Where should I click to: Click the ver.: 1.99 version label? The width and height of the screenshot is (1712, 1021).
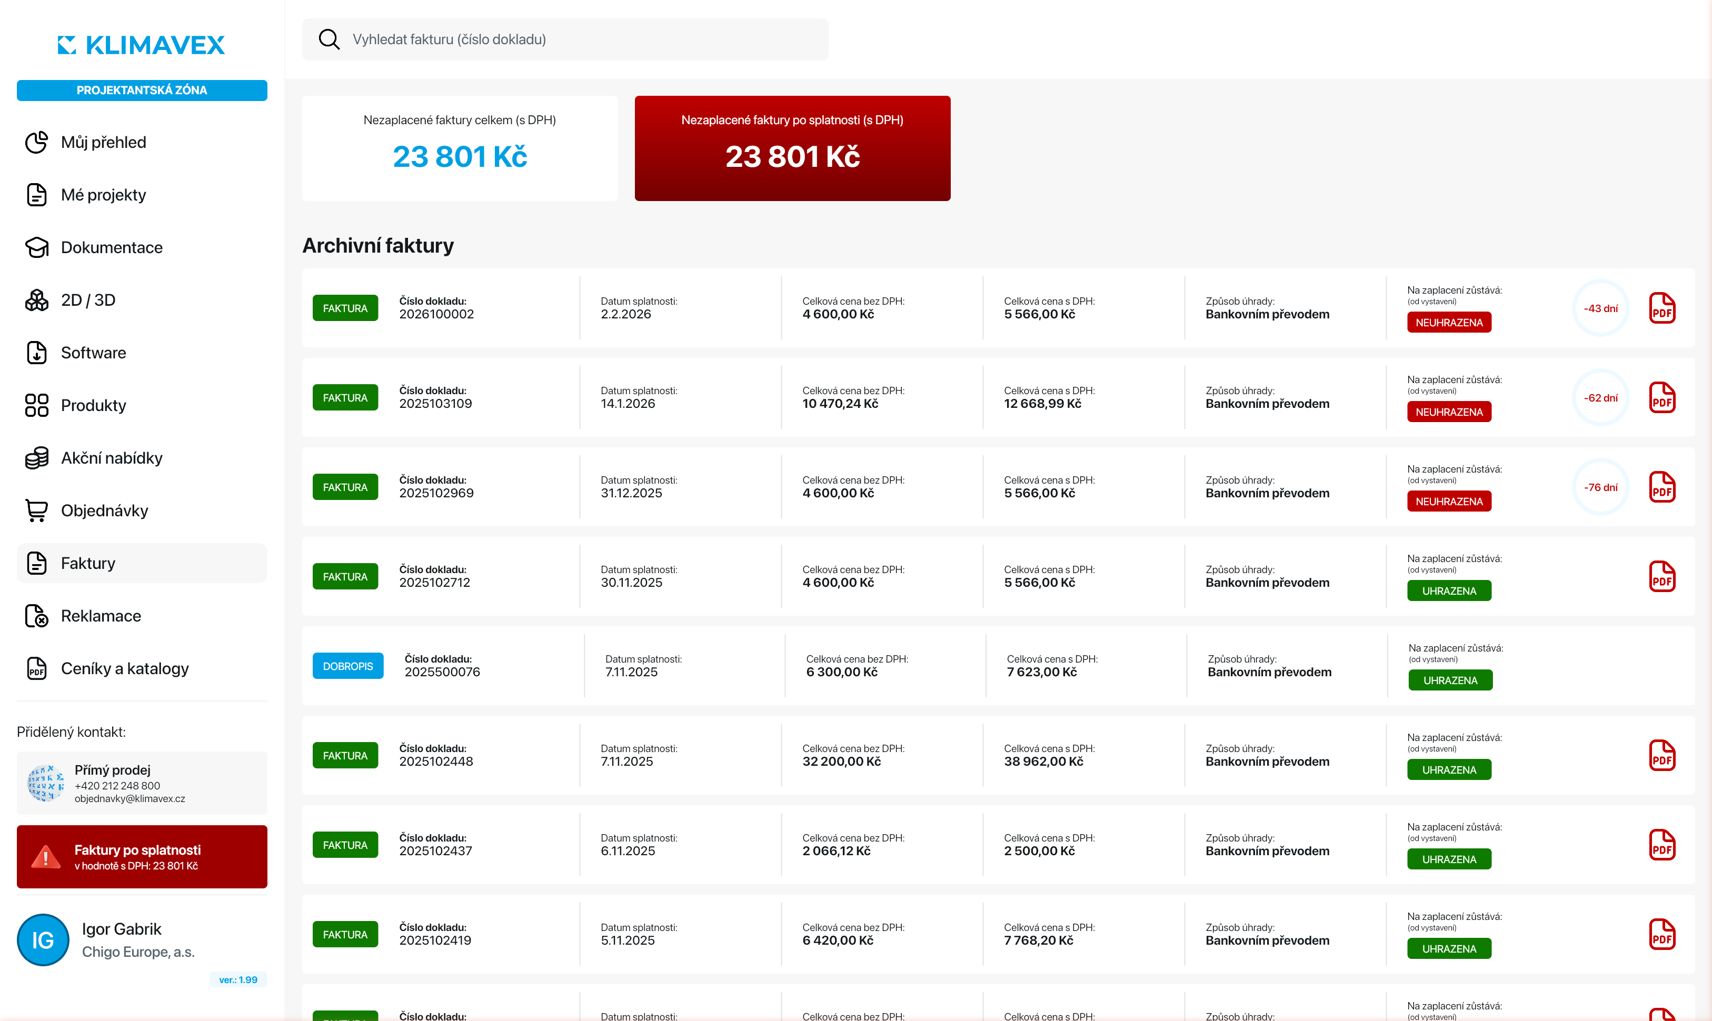[238, 980]
